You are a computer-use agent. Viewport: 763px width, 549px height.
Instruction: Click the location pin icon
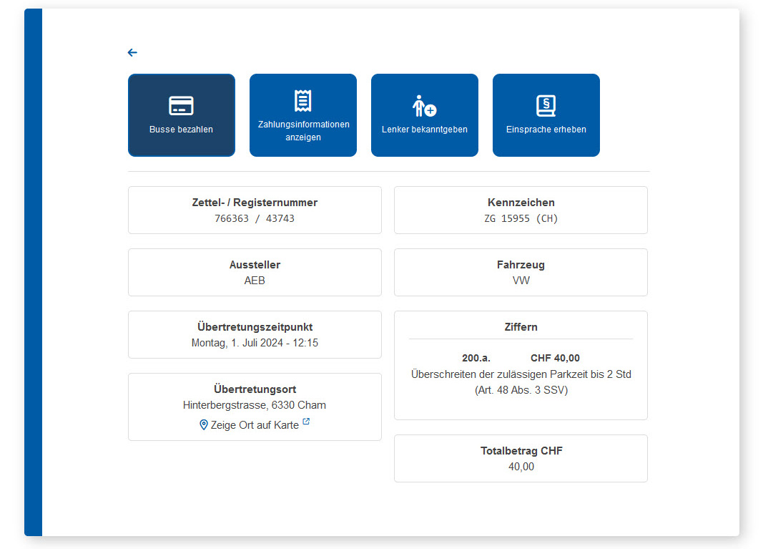pos(203,424)
